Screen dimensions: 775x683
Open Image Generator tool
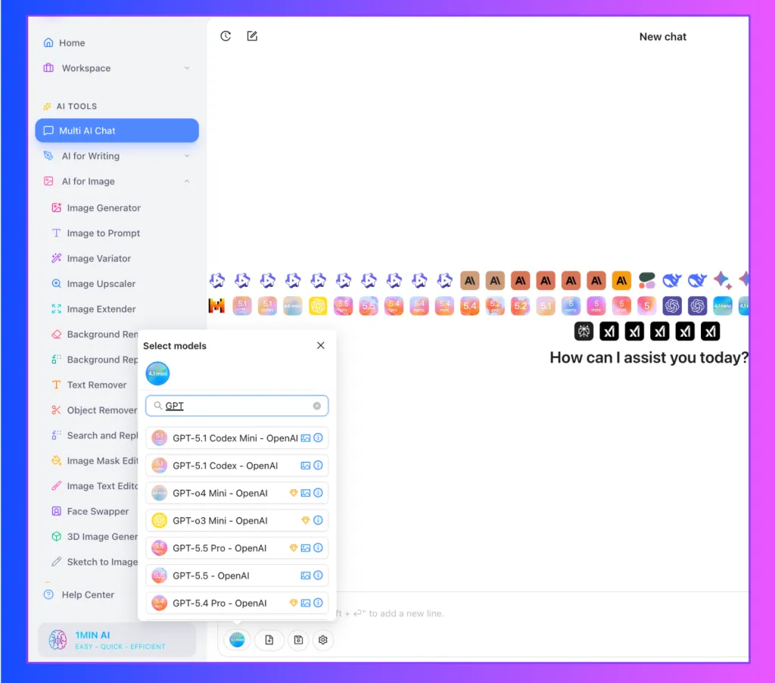click(96, 207)
